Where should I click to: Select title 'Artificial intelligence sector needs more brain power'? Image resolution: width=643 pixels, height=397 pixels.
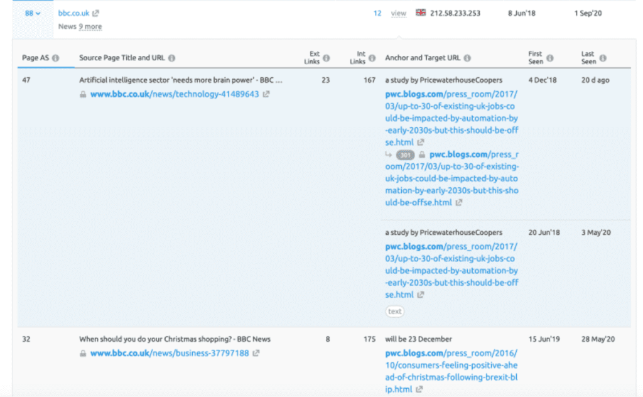point(181,80)
